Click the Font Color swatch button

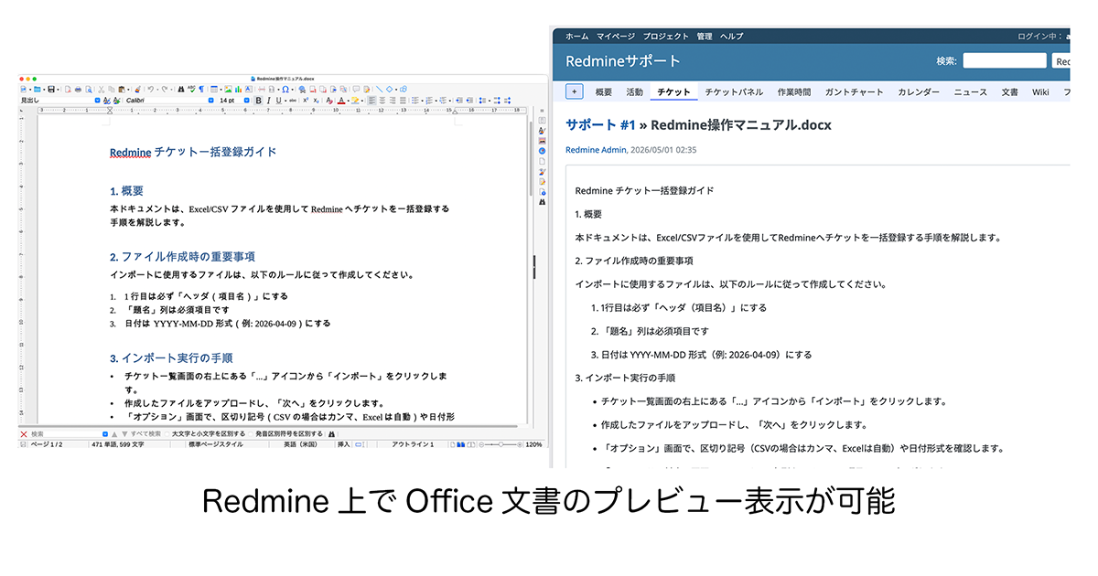pos(341,101)
